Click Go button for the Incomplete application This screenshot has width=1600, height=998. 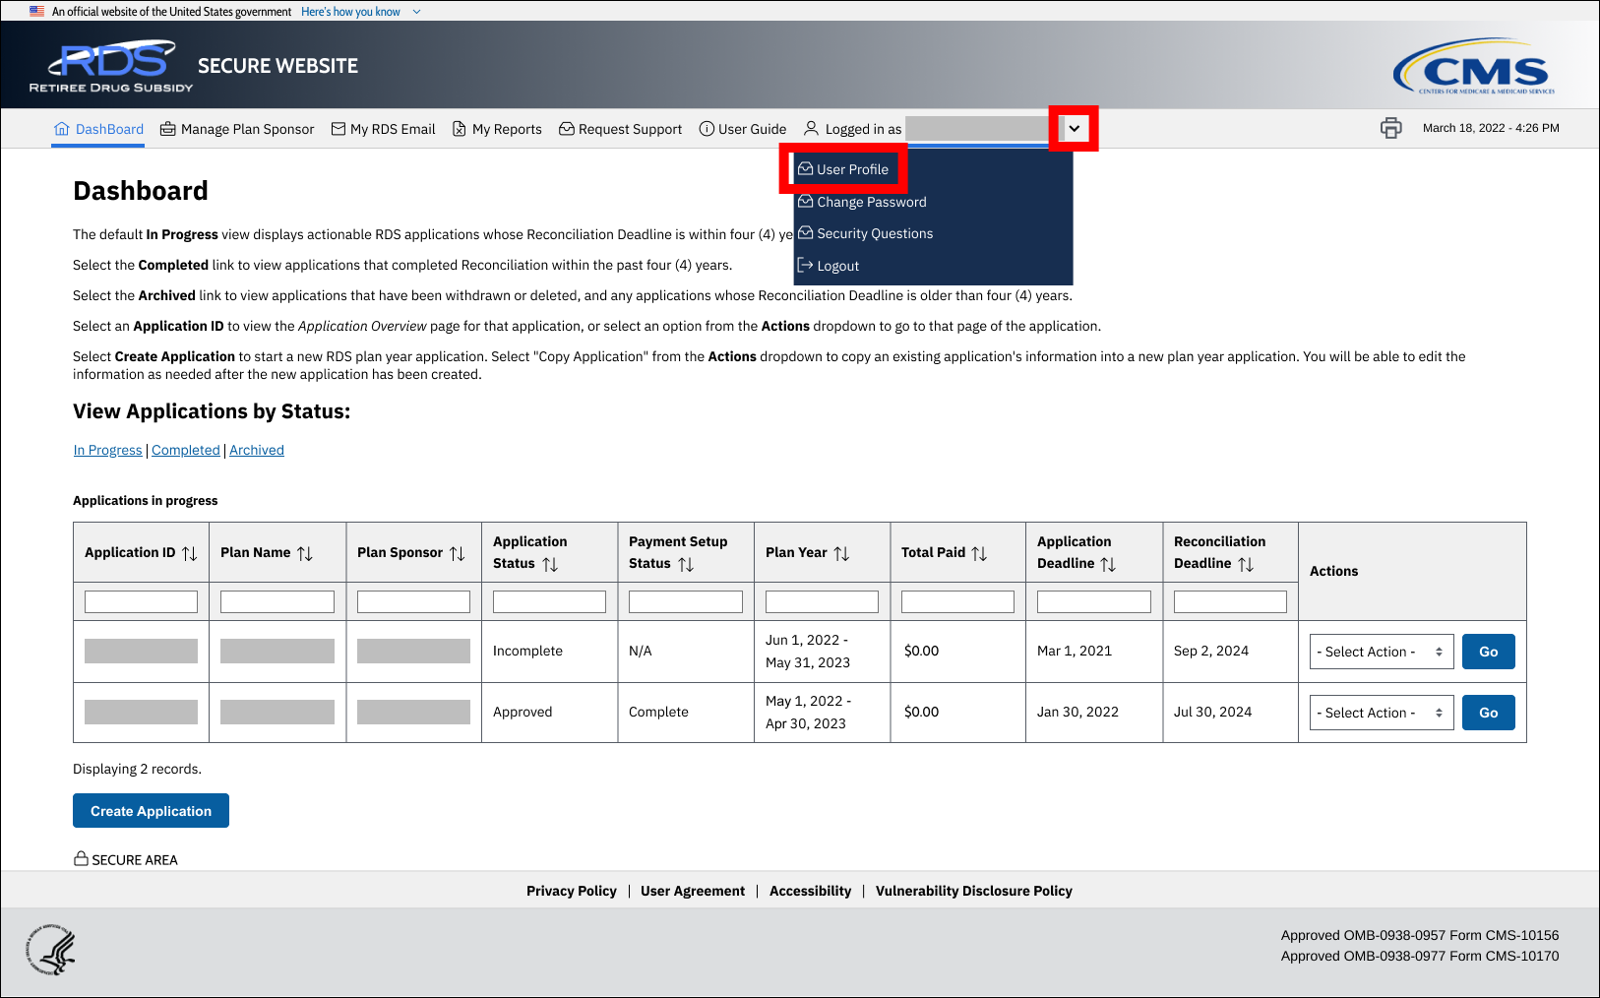(1488, 652)
